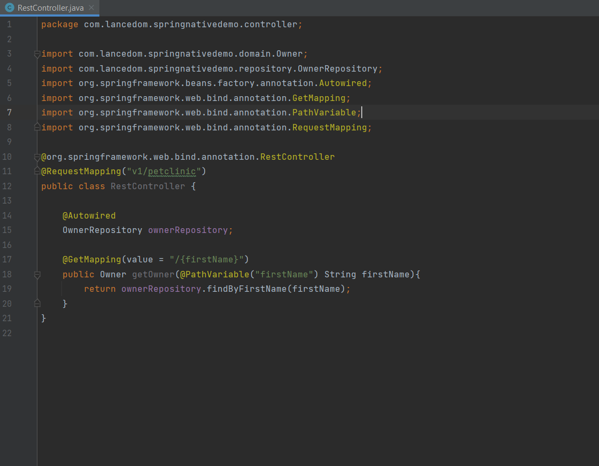Click the Java class icon on the tab
The height and width of the screenshot is (466, 599).
pos(10,7)
